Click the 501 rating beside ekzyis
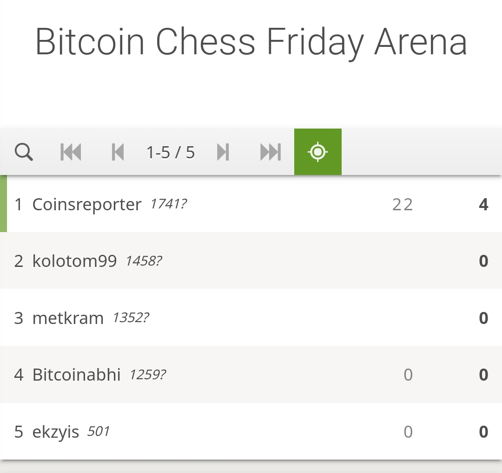502x473 pixels. coord(98,431)
